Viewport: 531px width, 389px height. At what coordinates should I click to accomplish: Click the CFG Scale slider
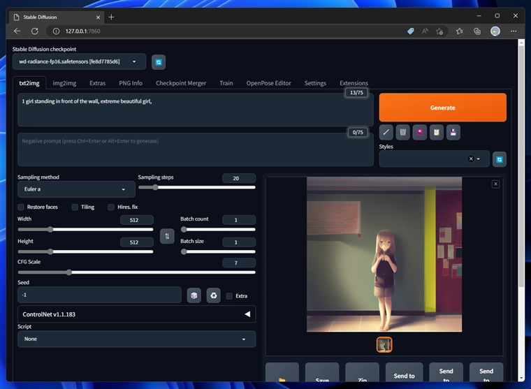[136, 272]
